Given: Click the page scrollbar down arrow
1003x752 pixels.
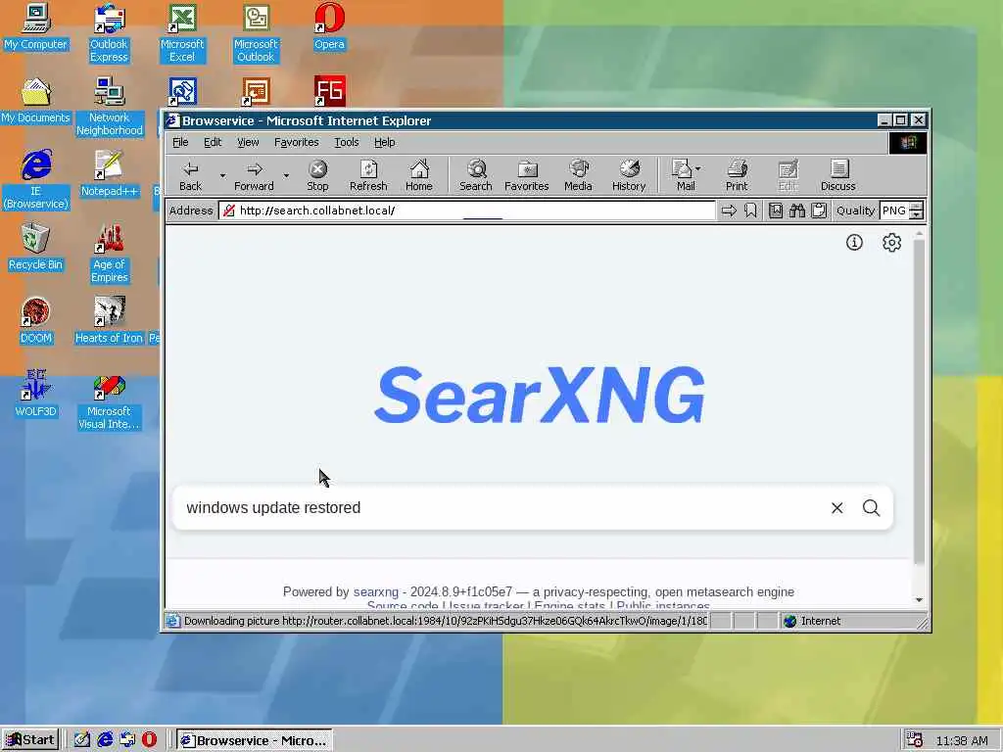Looking at the screenshot, I should (x=919, y=600).
